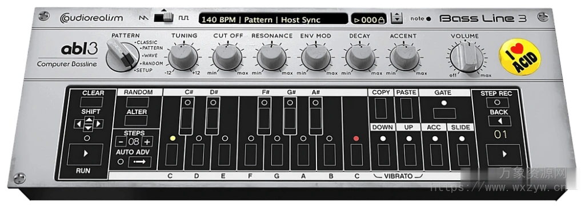Select the sawtooth waveform icon

click(x=144, y=18)
